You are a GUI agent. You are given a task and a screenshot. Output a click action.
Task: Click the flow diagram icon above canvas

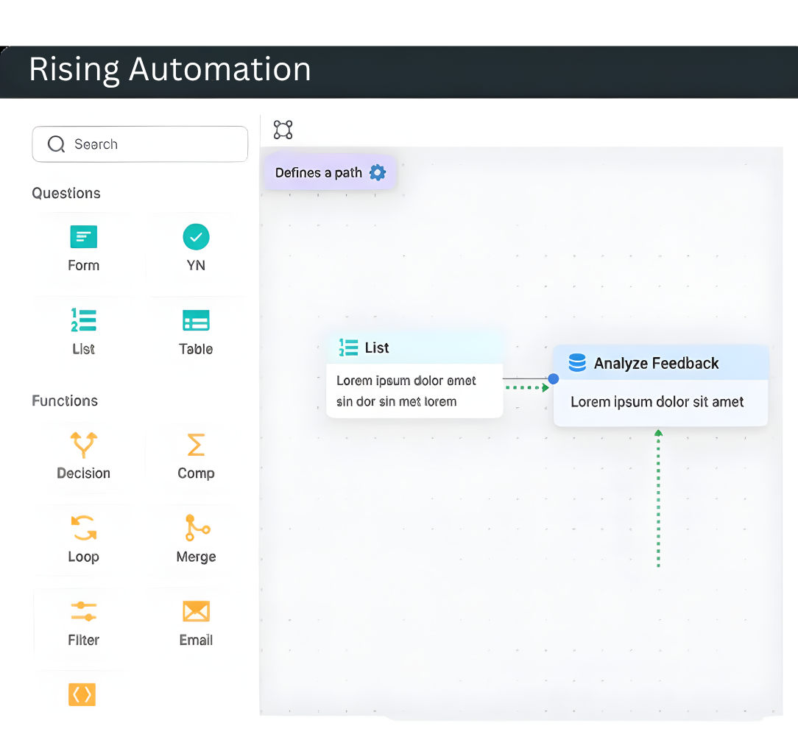click(x=283, y=130)
